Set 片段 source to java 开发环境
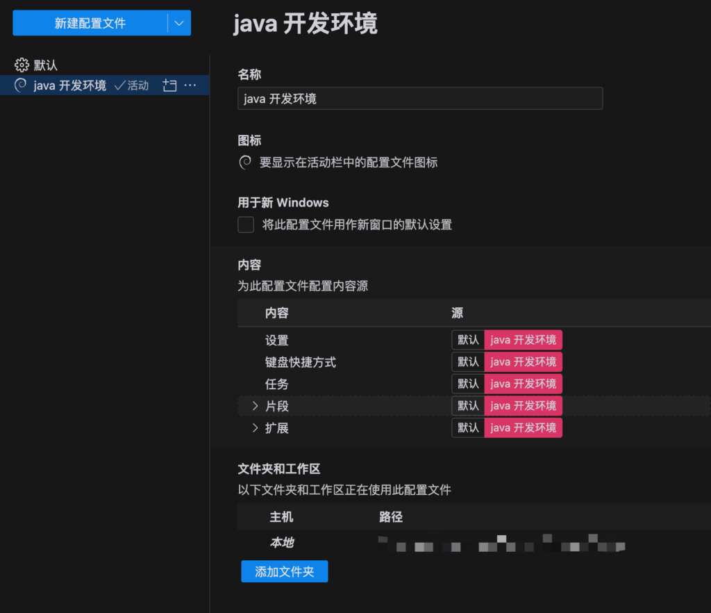This screenshot has height=613, width=711. point(524,406)
